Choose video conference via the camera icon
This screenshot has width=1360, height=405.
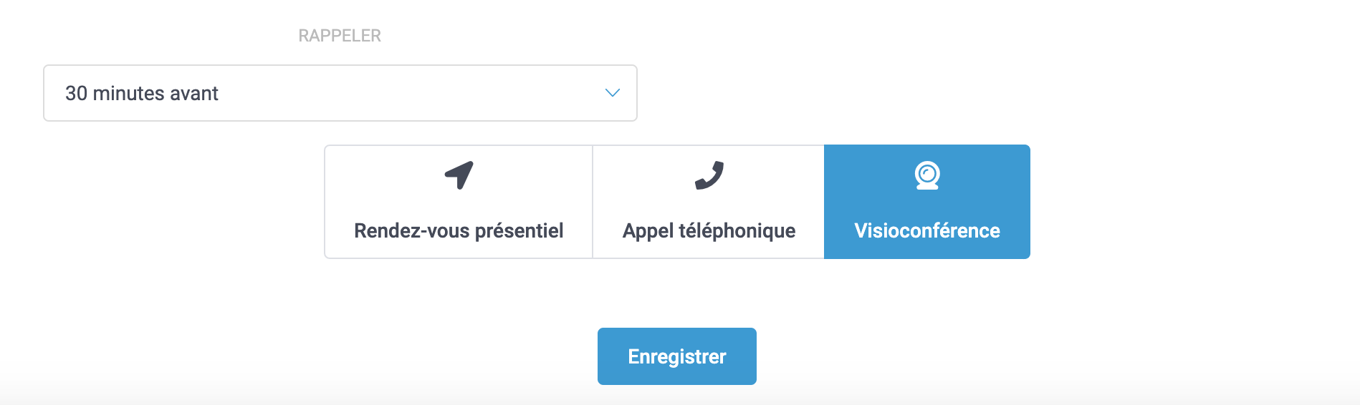click(927, 175)
